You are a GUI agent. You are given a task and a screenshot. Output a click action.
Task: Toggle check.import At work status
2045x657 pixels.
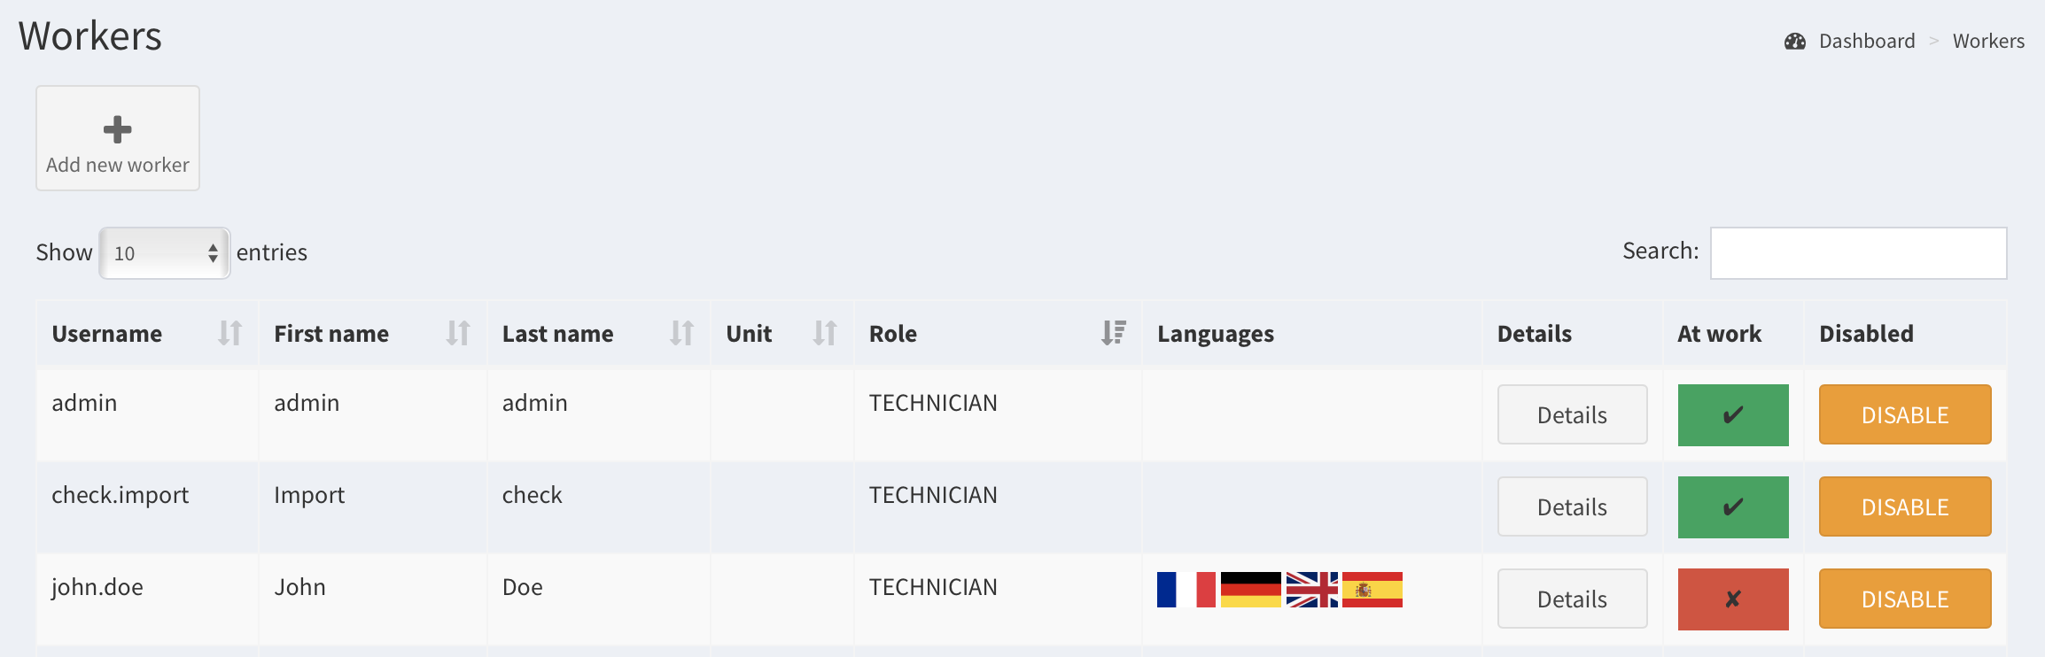pyautogui.click(x=1732, y=507)
